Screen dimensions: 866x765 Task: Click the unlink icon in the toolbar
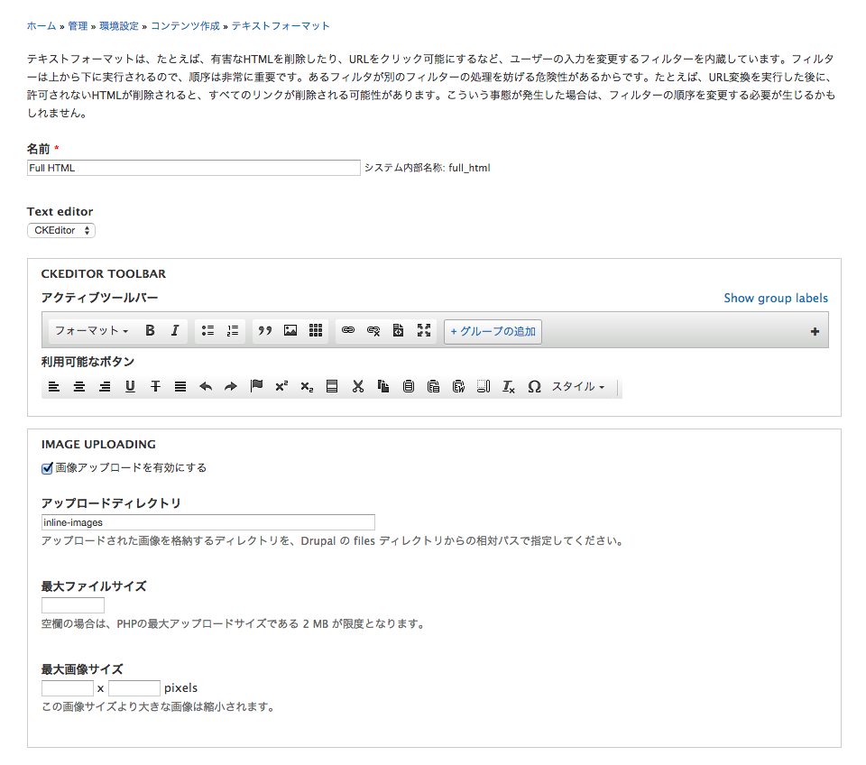point(373,330)
